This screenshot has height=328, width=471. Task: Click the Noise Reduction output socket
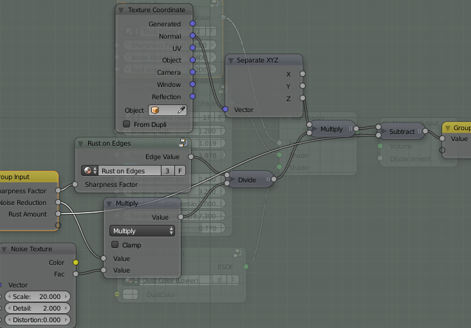coord(58,202)
